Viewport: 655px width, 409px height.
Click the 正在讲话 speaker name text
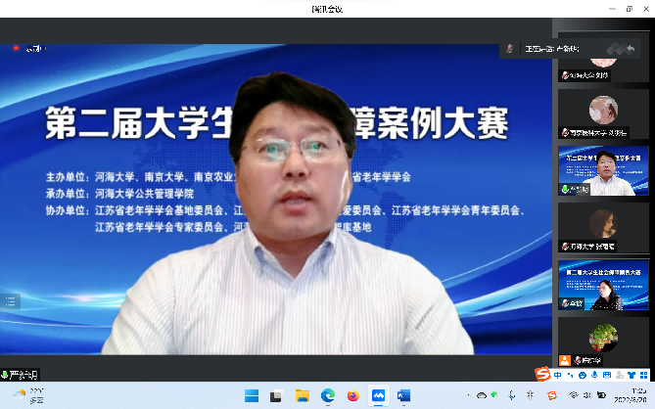[x=552, y=49]
